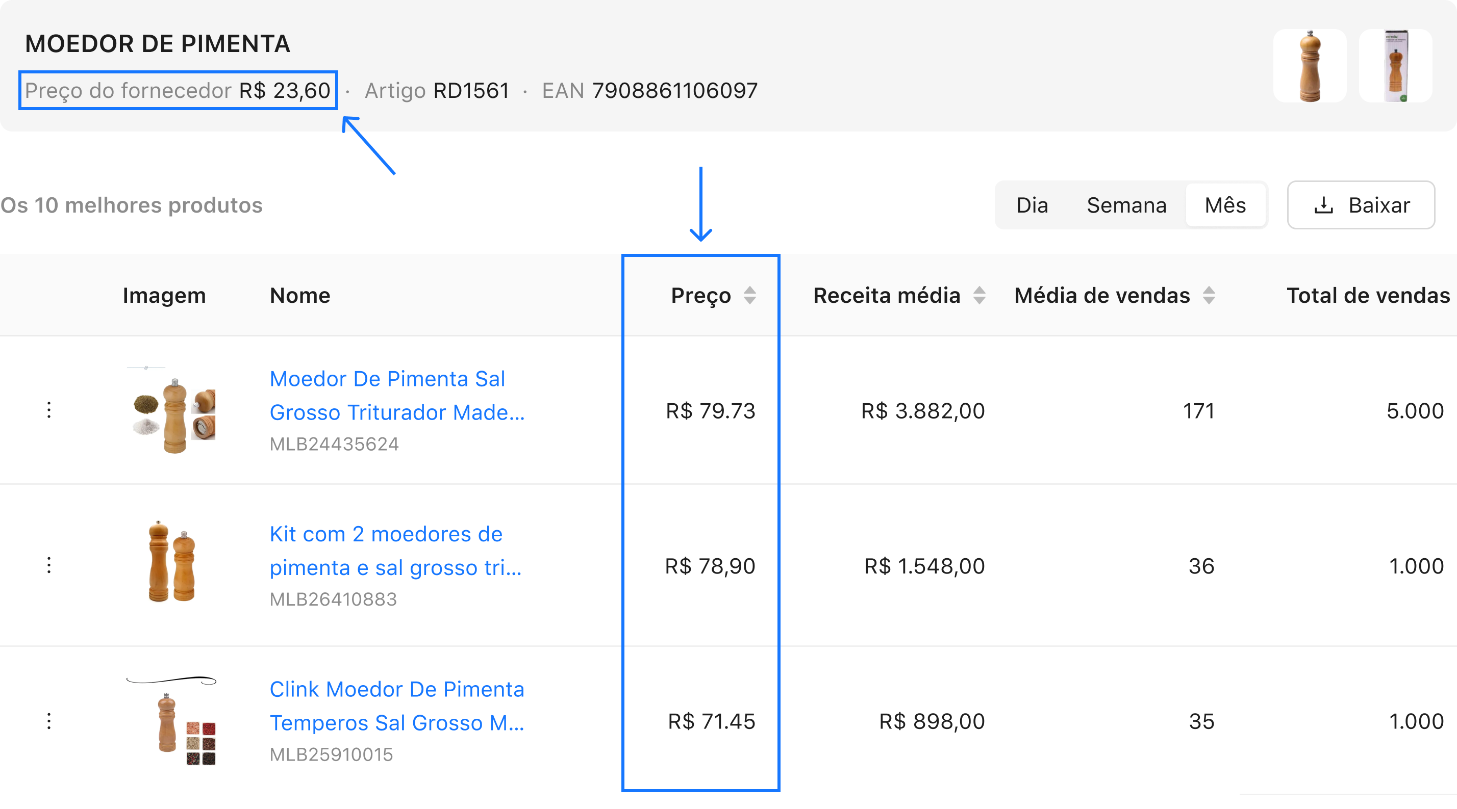Open Moedor De Pimenta Sal Grosso link
1457x809 pixels.
[x=397, y=395]
